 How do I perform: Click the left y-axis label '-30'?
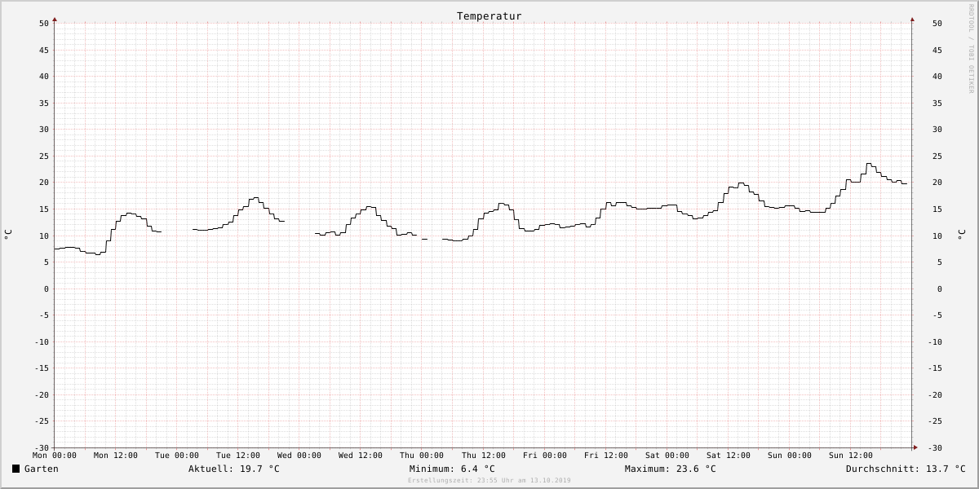tap(42, 448)
